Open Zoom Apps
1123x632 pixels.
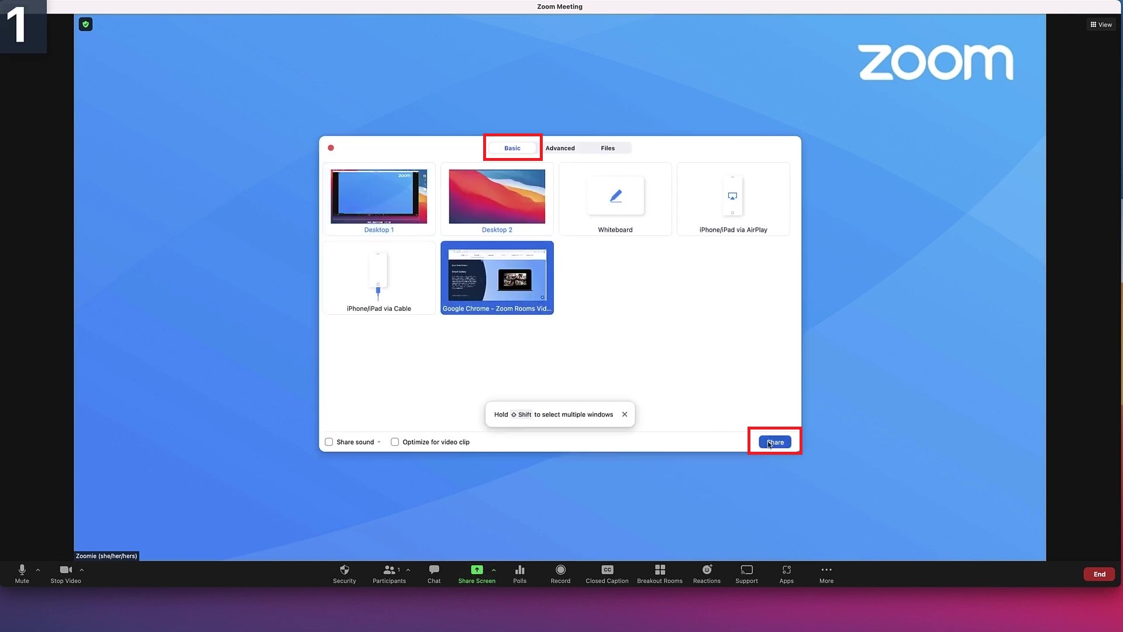[x=786, y=573]
